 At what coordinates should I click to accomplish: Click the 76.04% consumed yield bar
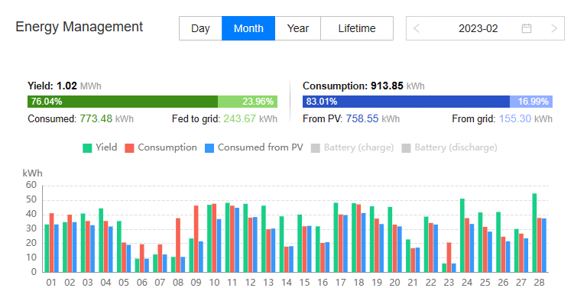pyautogui.click(x=122, y=102)
